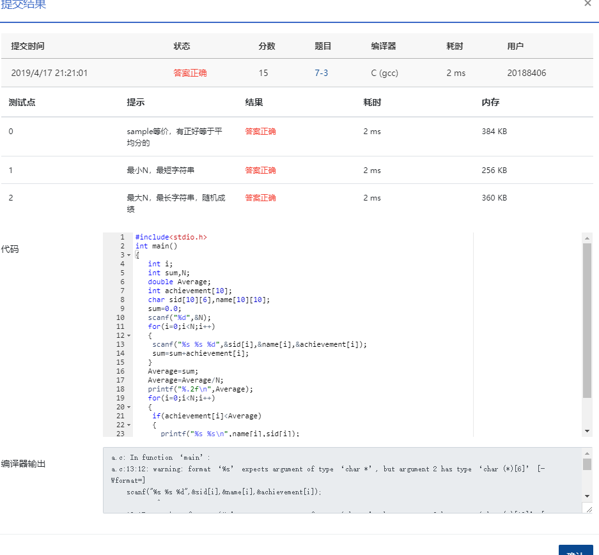
Task: Click code scrollbar up arrow
Action: (587, 238)
